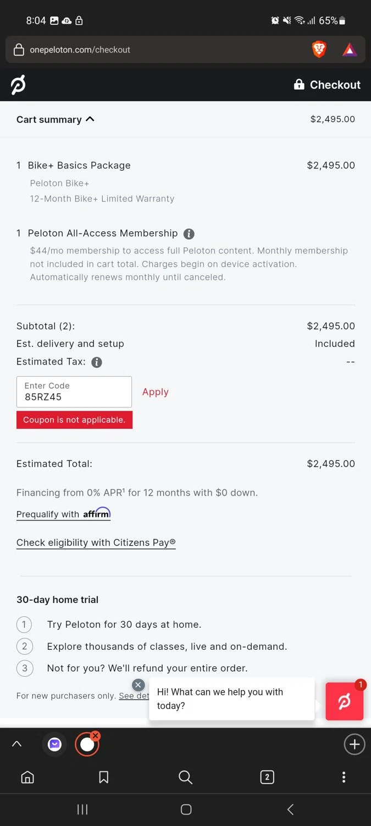Open the tab switcher showing 2
Viewport: 371px width, 826px height.
coord(267,777)
